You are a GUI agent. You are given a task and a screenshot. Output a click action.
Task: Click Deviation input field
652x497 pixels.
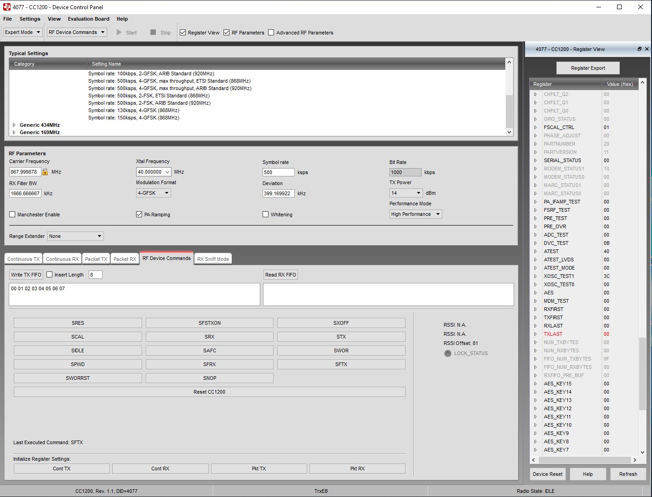(x=278, y=193)
